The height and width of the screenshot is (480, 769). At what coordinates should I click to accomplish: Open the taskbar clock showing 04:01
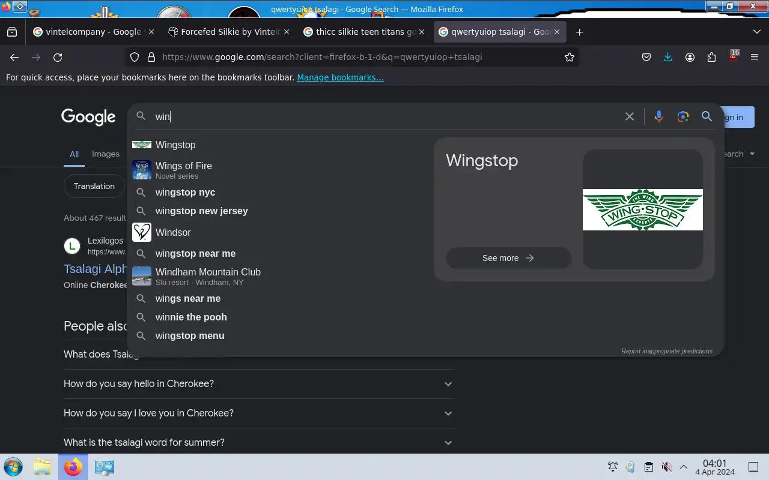(x=715, y=467)
